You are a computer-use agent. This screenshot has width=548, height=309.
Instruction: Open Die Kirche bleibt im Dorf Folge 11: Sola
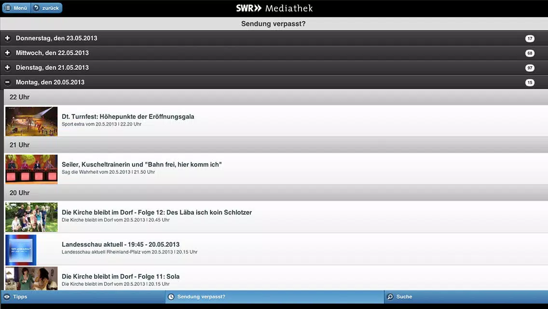point(121,277)
